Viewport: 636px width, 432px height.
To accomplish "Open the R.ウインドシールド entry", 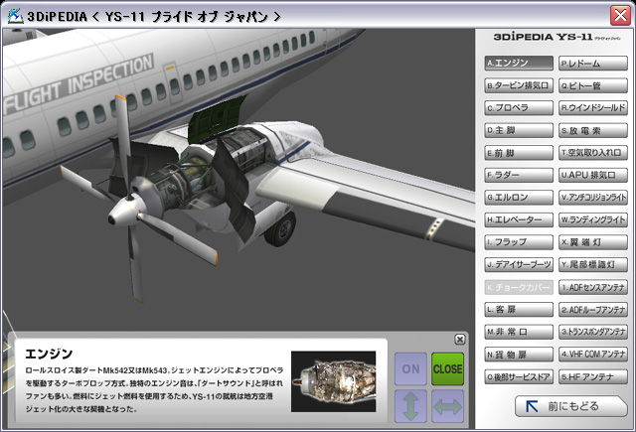I will (593, 108).
